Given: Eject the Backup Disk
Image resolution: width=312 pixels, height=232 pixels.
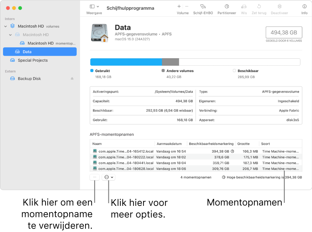Looking at the screenshot, I should click(72, 78).
